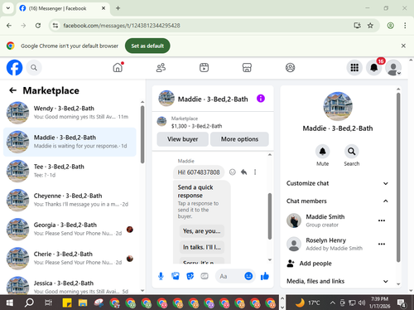The width and height of the screenshot is (414, 310).
Task: Open the Groups icon in top navigation
Action: pos(290,67)
